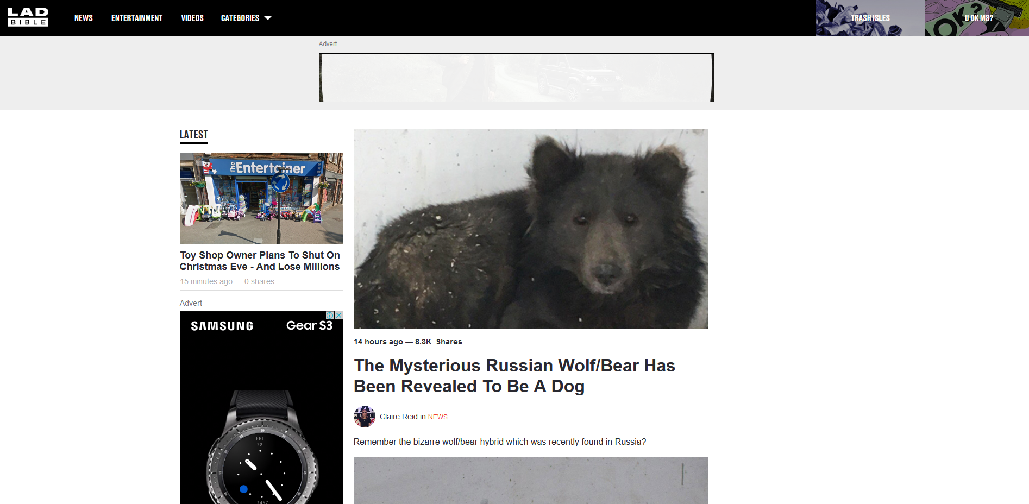Close the Samsung ad with X icon
Screen dimensions: 1029x504
338,316
